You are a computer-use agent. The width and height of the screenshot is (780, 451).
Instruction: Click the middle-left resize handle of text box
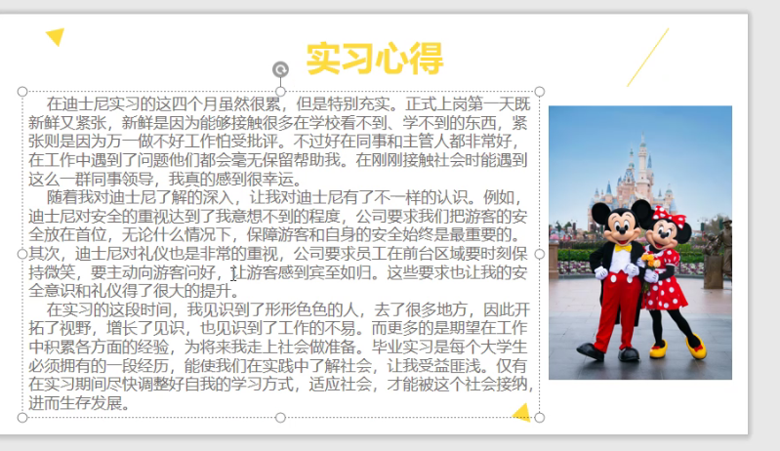click(x=22, y=254)
